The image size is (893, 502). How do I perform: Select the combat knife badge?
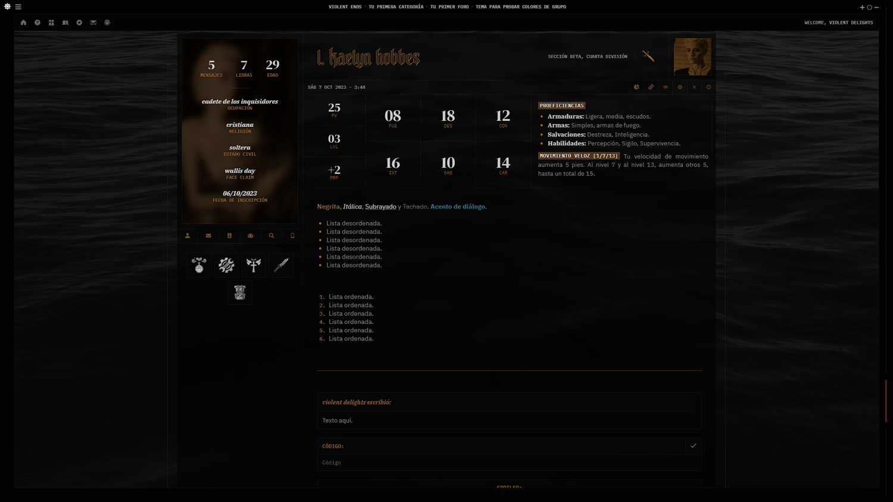pos(281,265)
